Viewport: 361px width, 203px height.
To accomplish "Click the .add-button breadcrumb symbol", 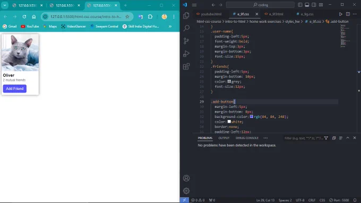I will (x=337, y=21).
